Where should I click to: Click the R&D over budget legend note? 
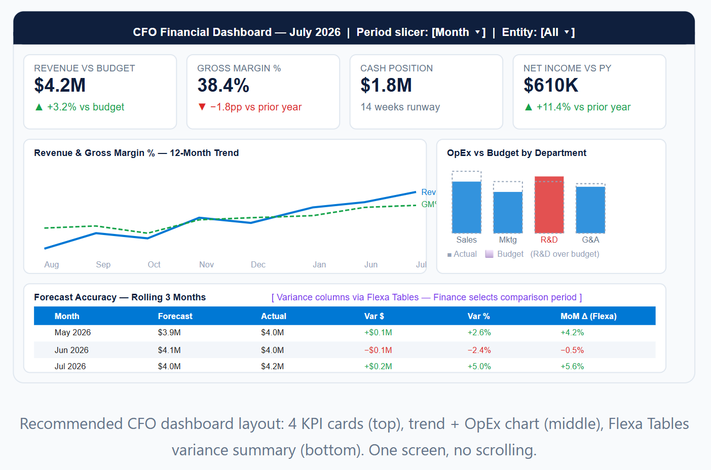(565, 254)
